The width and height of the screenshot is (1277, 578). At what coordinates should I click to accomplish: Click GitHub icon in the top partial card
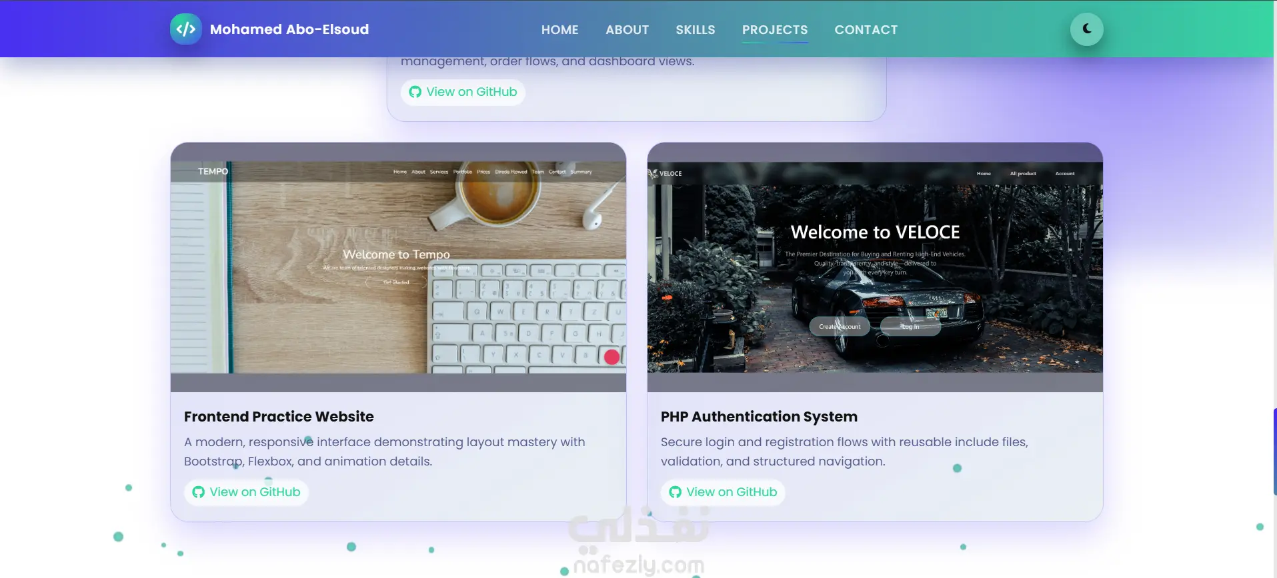coord(415,92)
